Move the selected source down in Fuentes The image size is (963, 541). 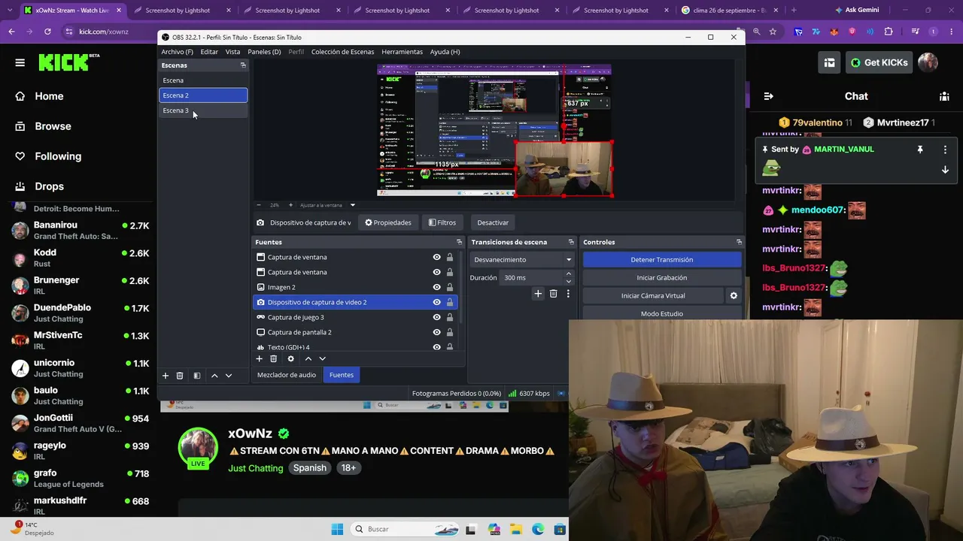click(x=322, y=359)
